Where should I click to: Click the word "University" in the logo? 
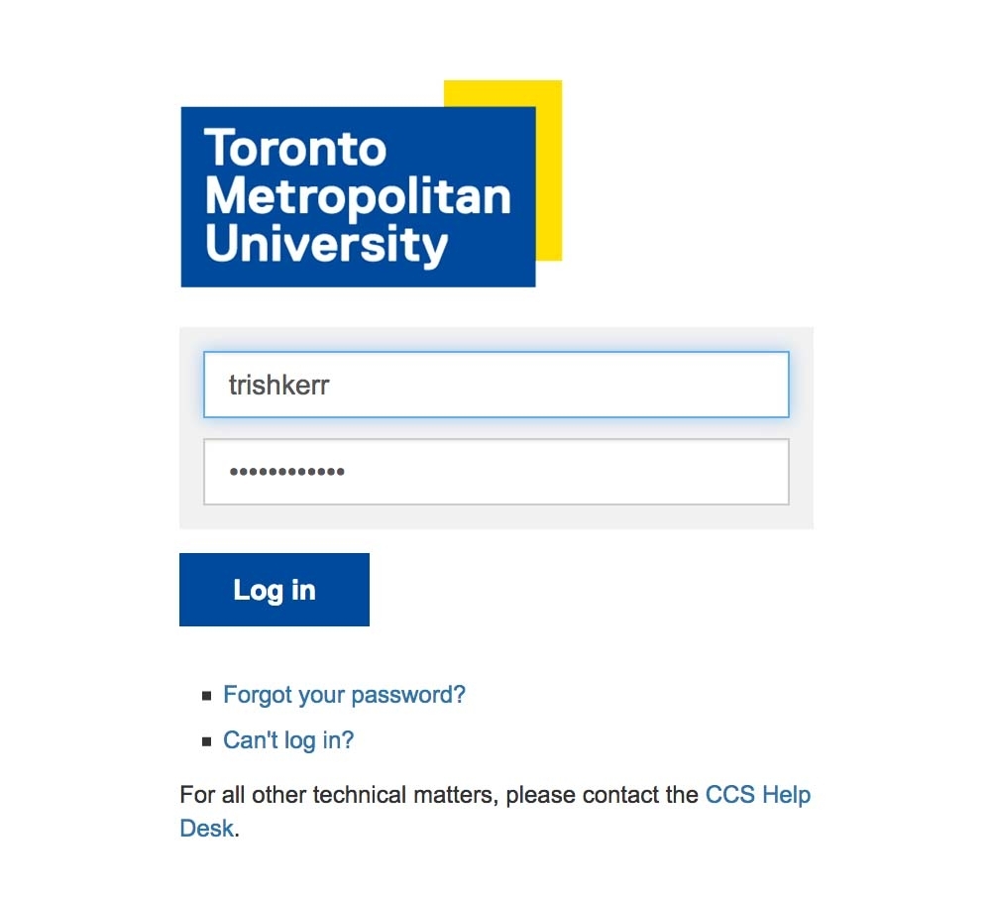[x=326, y=244]
